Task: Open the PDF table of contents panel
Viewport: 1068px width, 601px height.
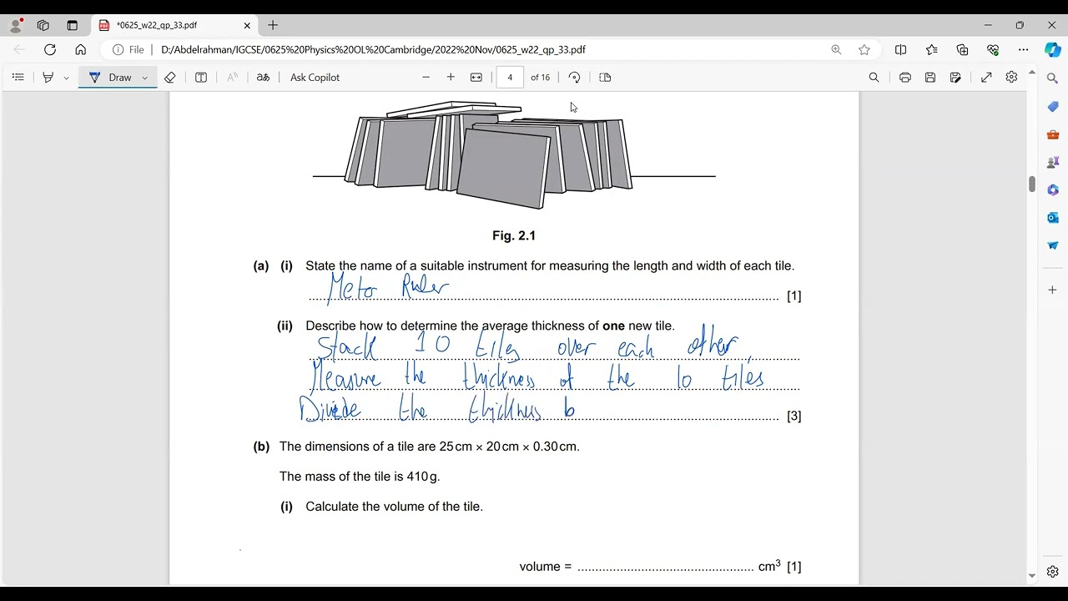Action: tap(18, 77)
